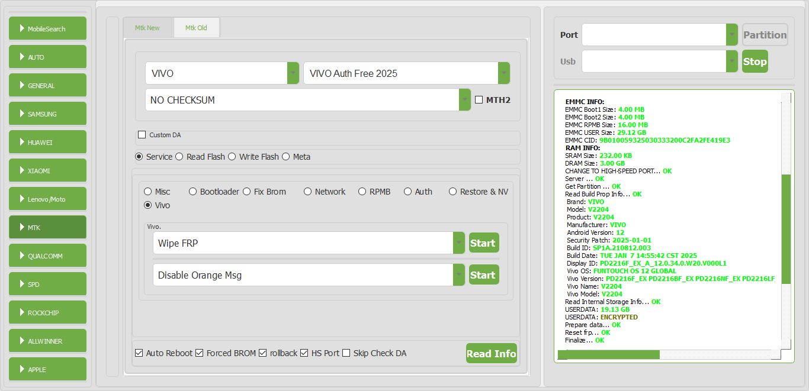Image resolution: width=809 pixels, height=391 pixels.
Task: Click the Build Date line in the log
Action: point(632,256)
